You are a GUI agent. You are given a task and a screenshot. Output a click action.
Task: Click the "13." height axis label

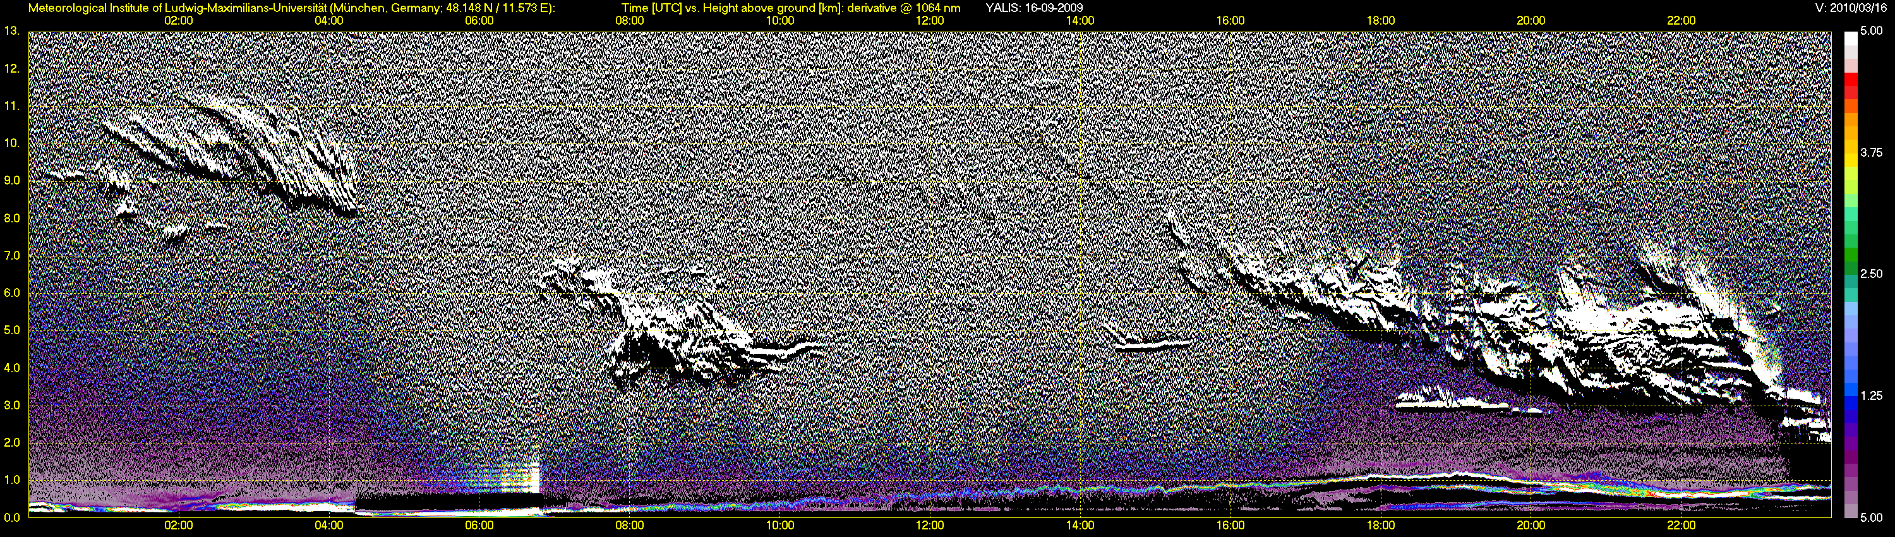pos(12,31)
